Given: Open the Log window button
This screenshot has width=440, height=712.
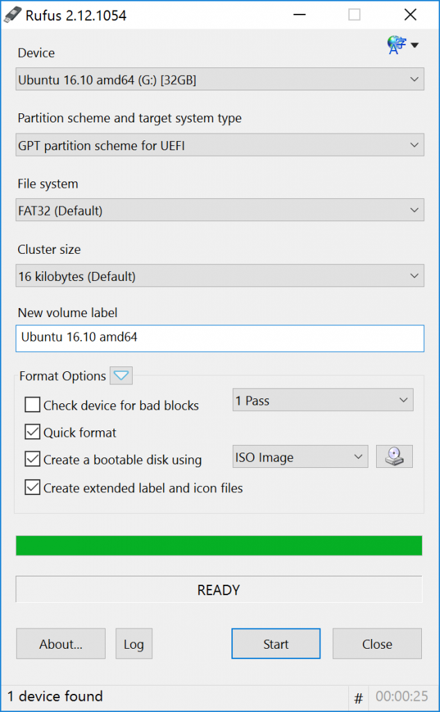Looking at the screenshot, I should point(134,643).
